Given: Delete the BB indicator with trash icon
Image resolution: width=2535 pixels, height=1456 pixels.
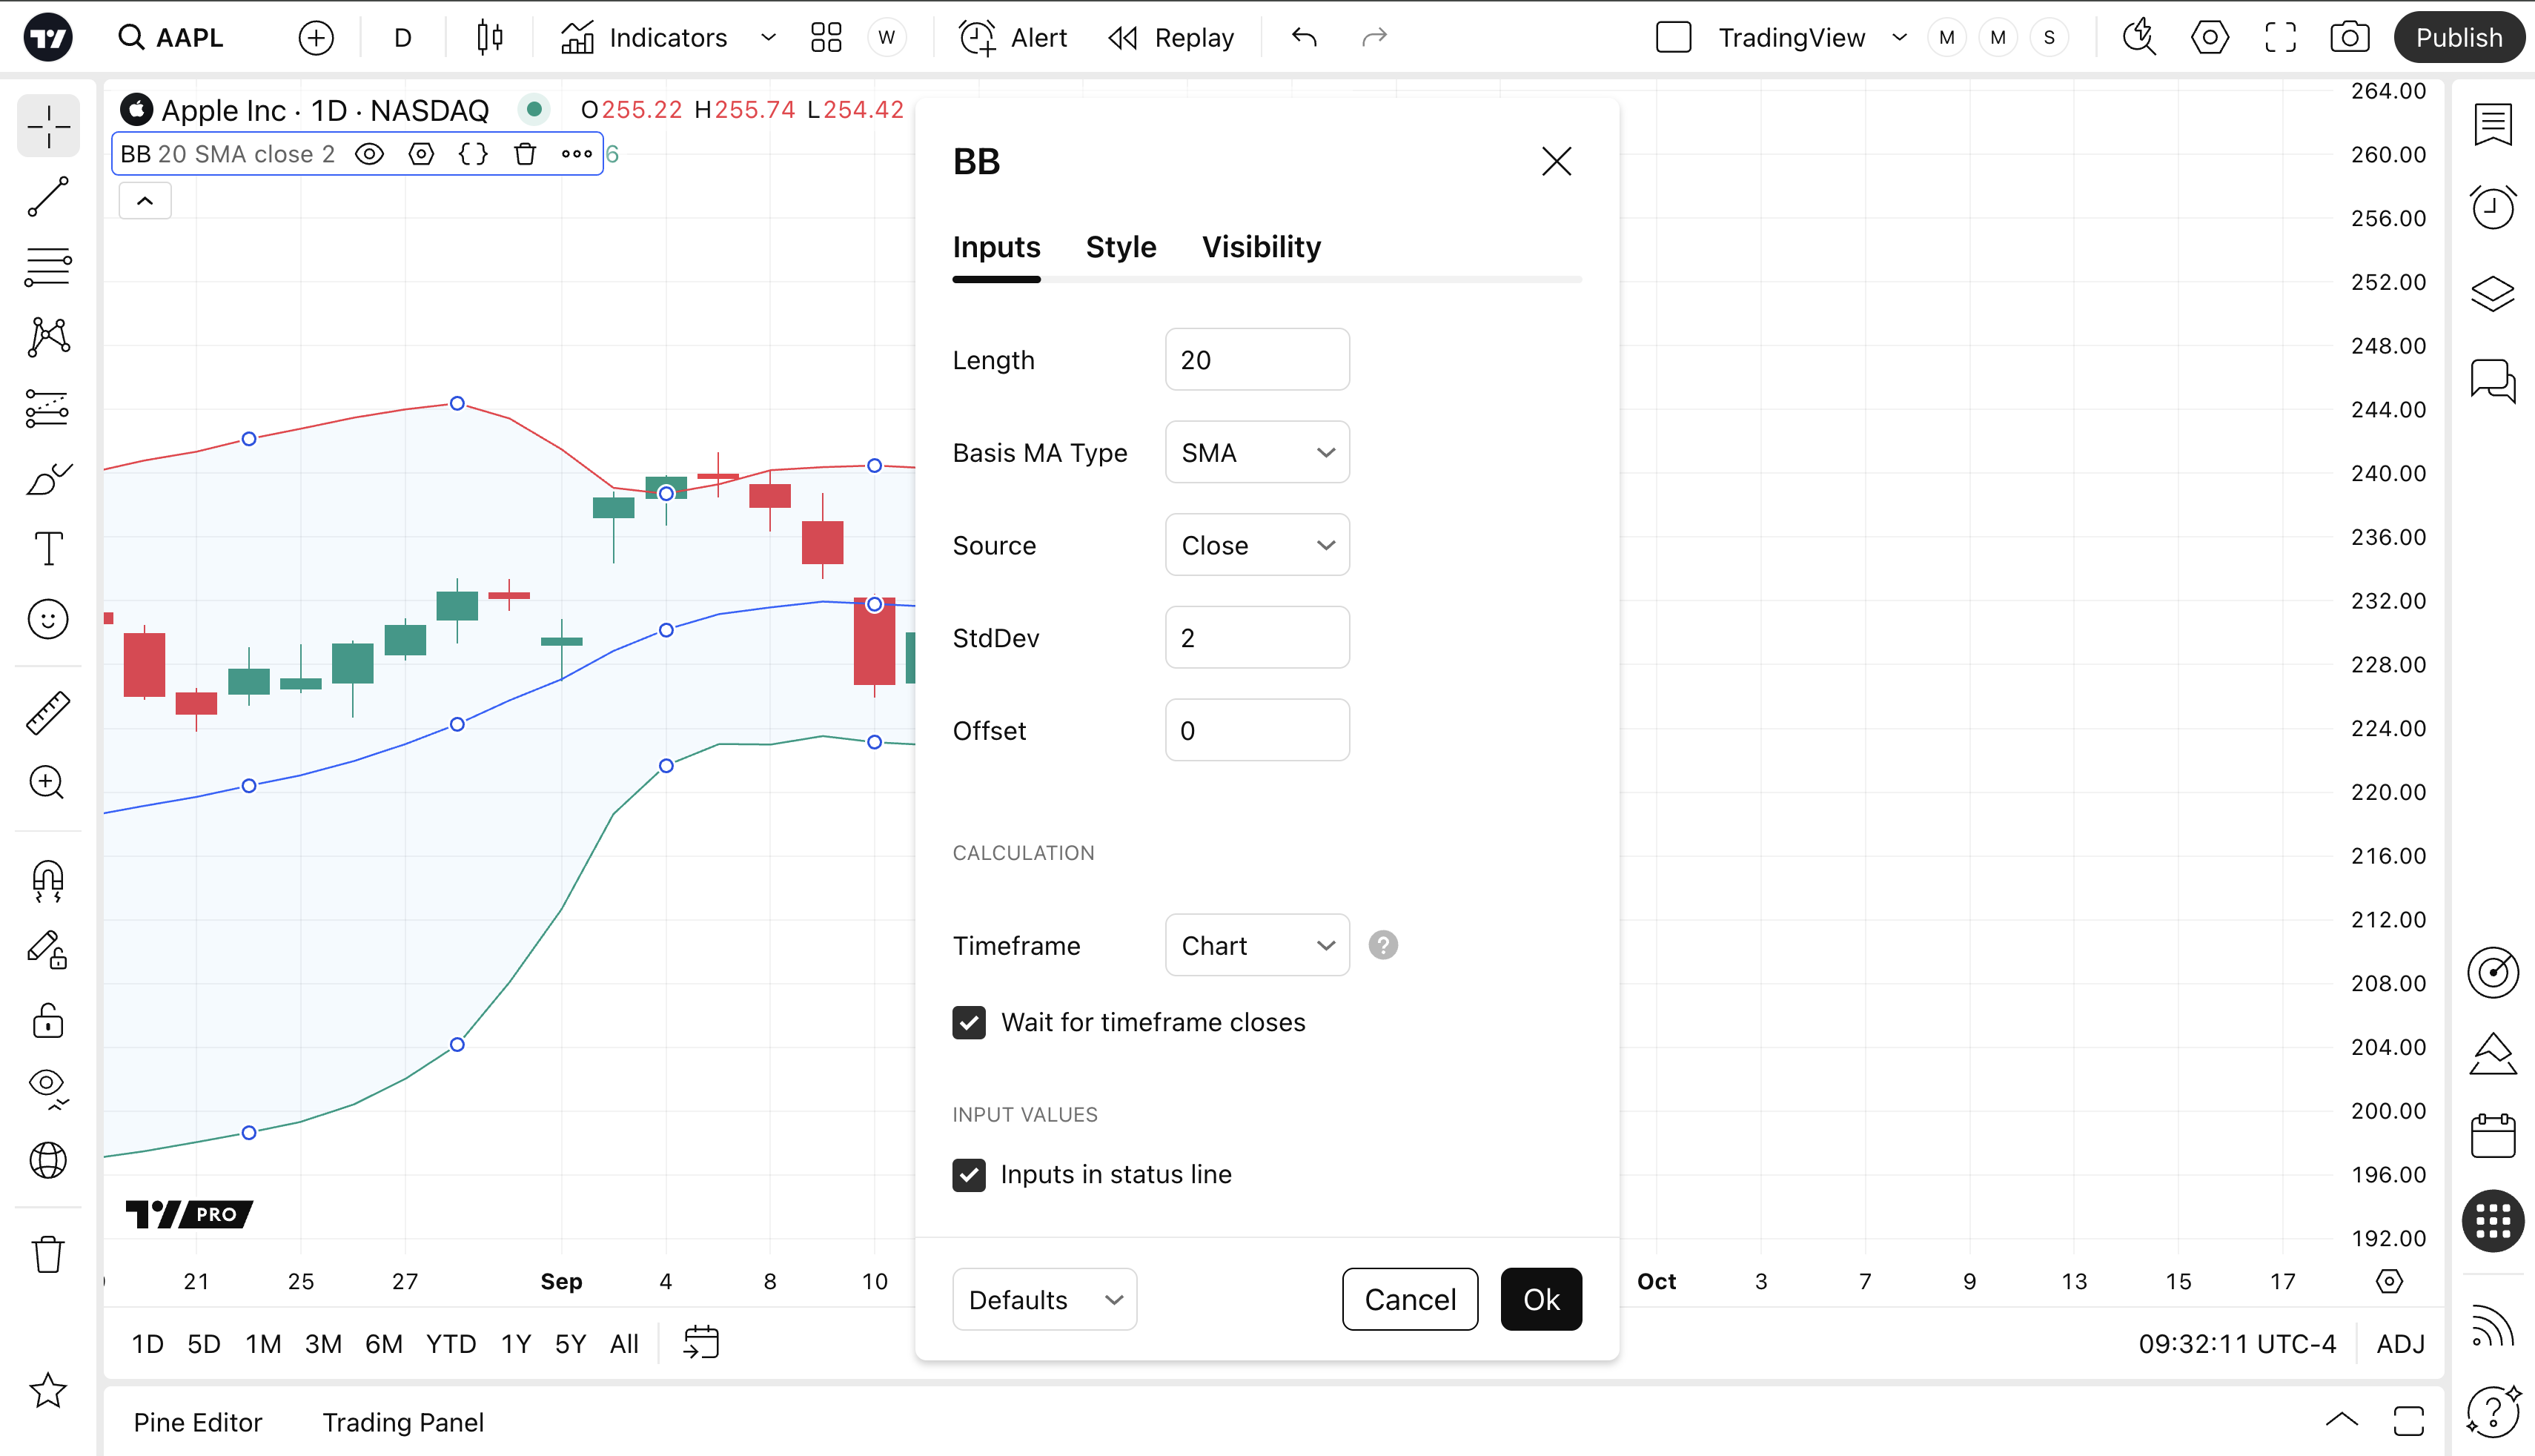Looking at the screenshot, I should click(x=525, y=154).
